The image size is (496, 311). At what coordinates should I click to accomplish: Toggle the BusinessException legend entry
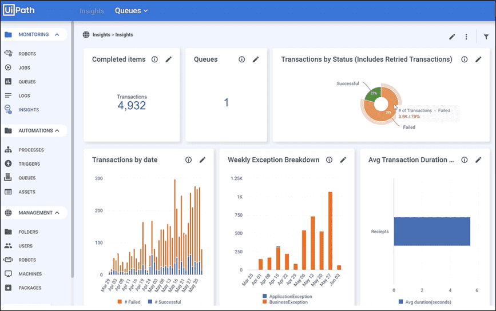[x=285, y=302]
